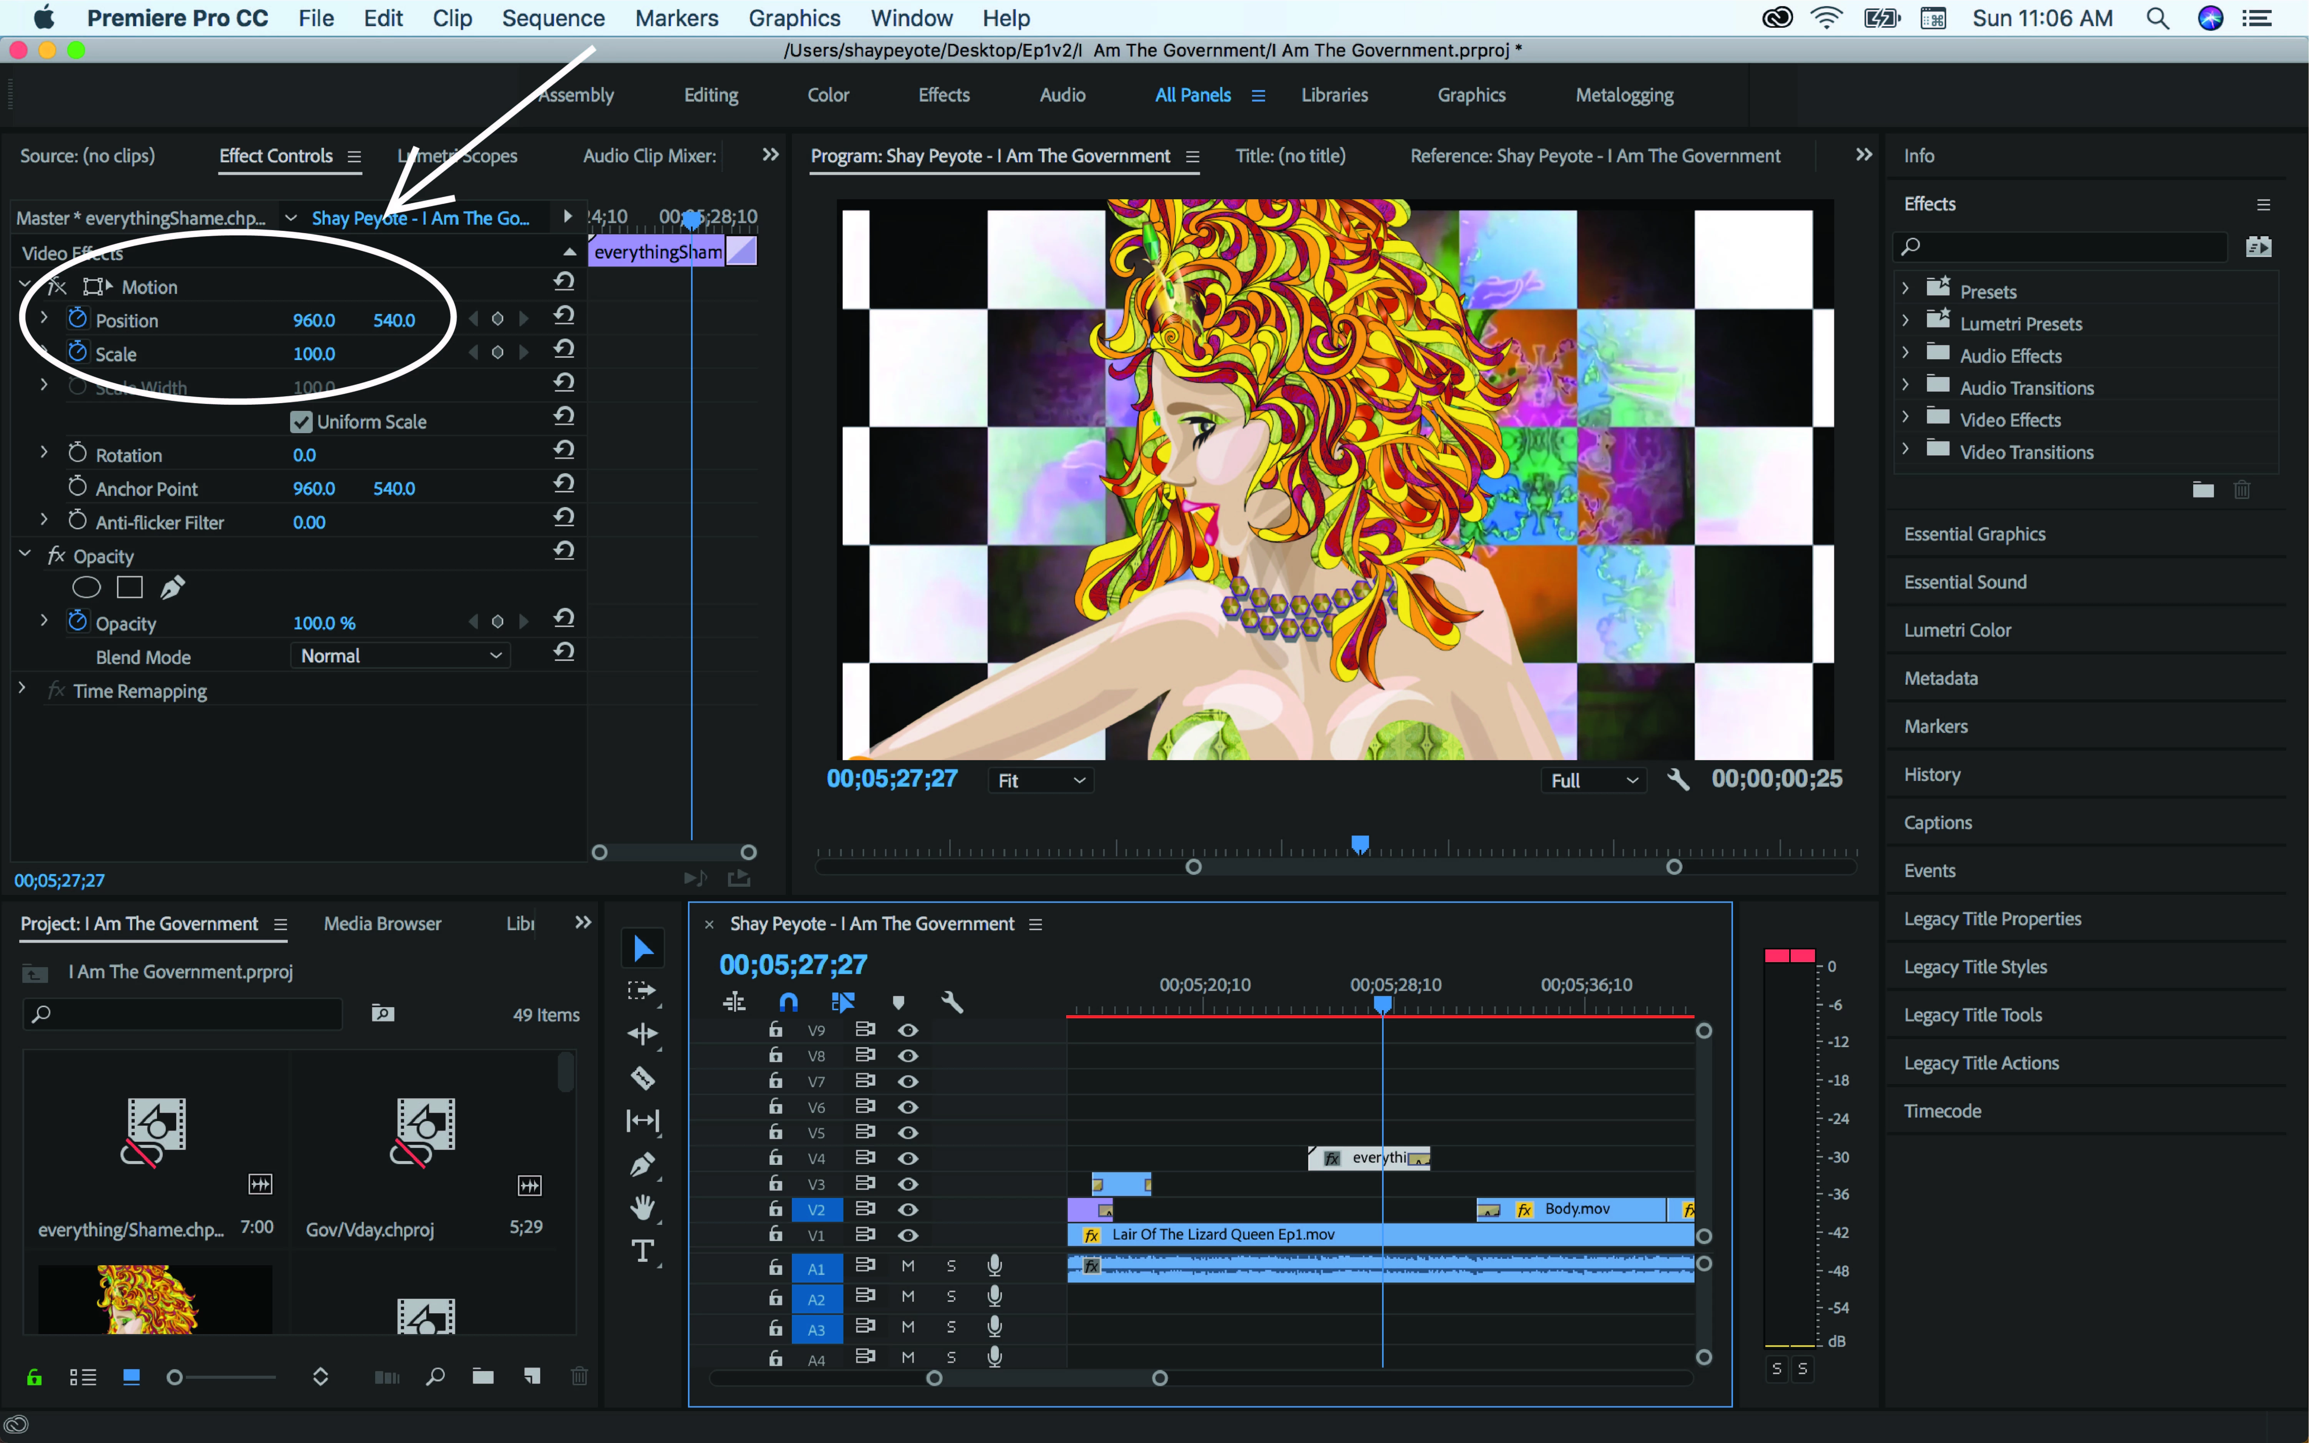Viewport: 2309px width, 1443px height.
Task: Open the Markers menu
Action: click(677, 18)
